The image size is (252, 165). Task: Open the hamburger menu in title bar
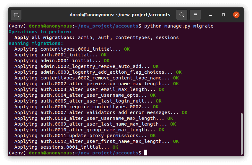click(x=195, y=15)
